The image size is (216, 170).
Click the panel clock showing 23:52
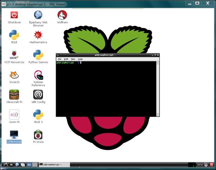pyautogui.click(x=200, y=165)
